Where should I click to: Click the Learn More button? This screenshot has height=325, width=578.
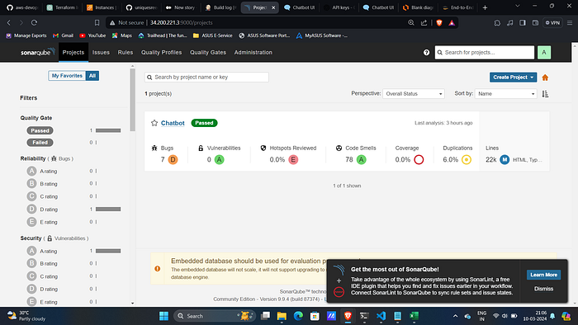(x=543, y=275)
